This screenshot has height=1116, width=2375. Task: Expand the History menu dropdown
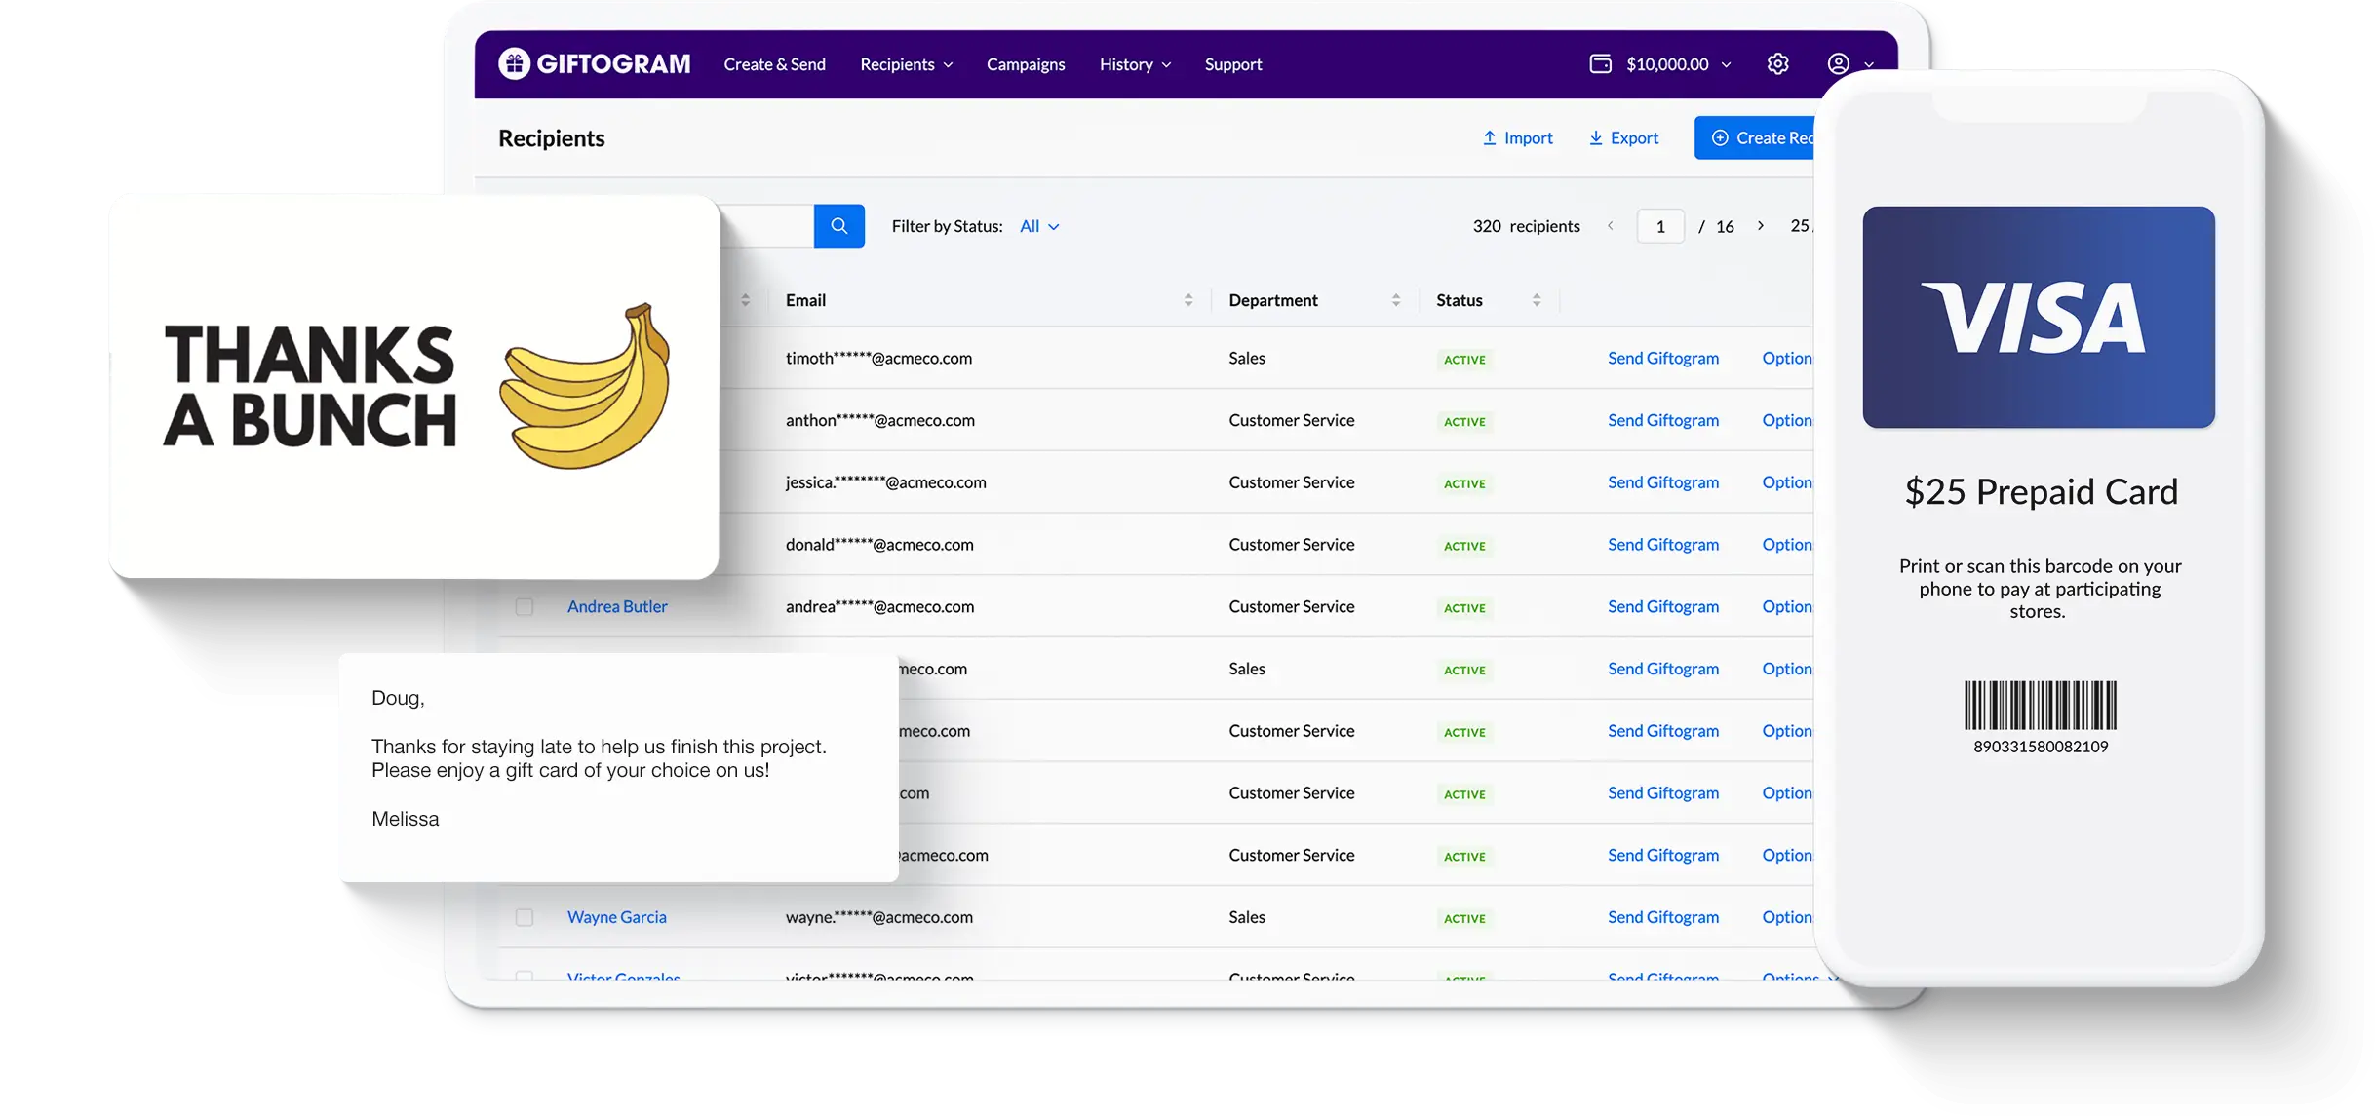1135,64
